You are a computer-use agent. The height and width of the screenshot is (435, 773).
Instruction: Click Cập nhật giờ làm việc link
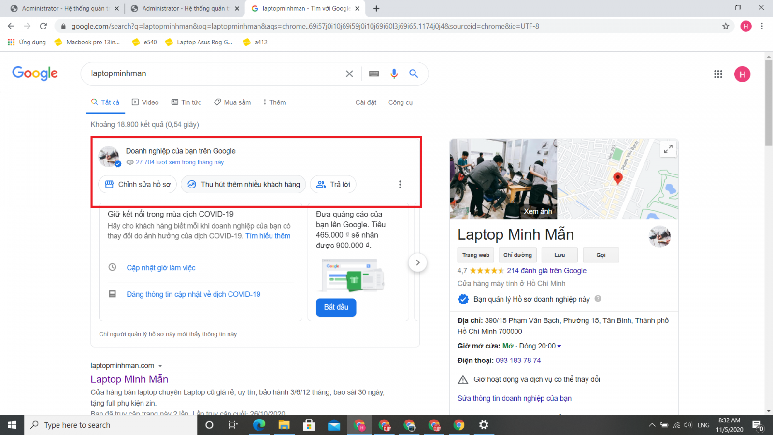click(161, 268)
